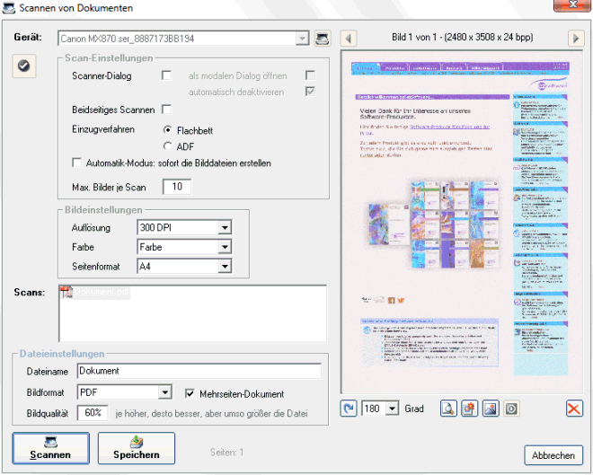Click the image edit icon with red star

pyautogui.click(x=468, y=409)
